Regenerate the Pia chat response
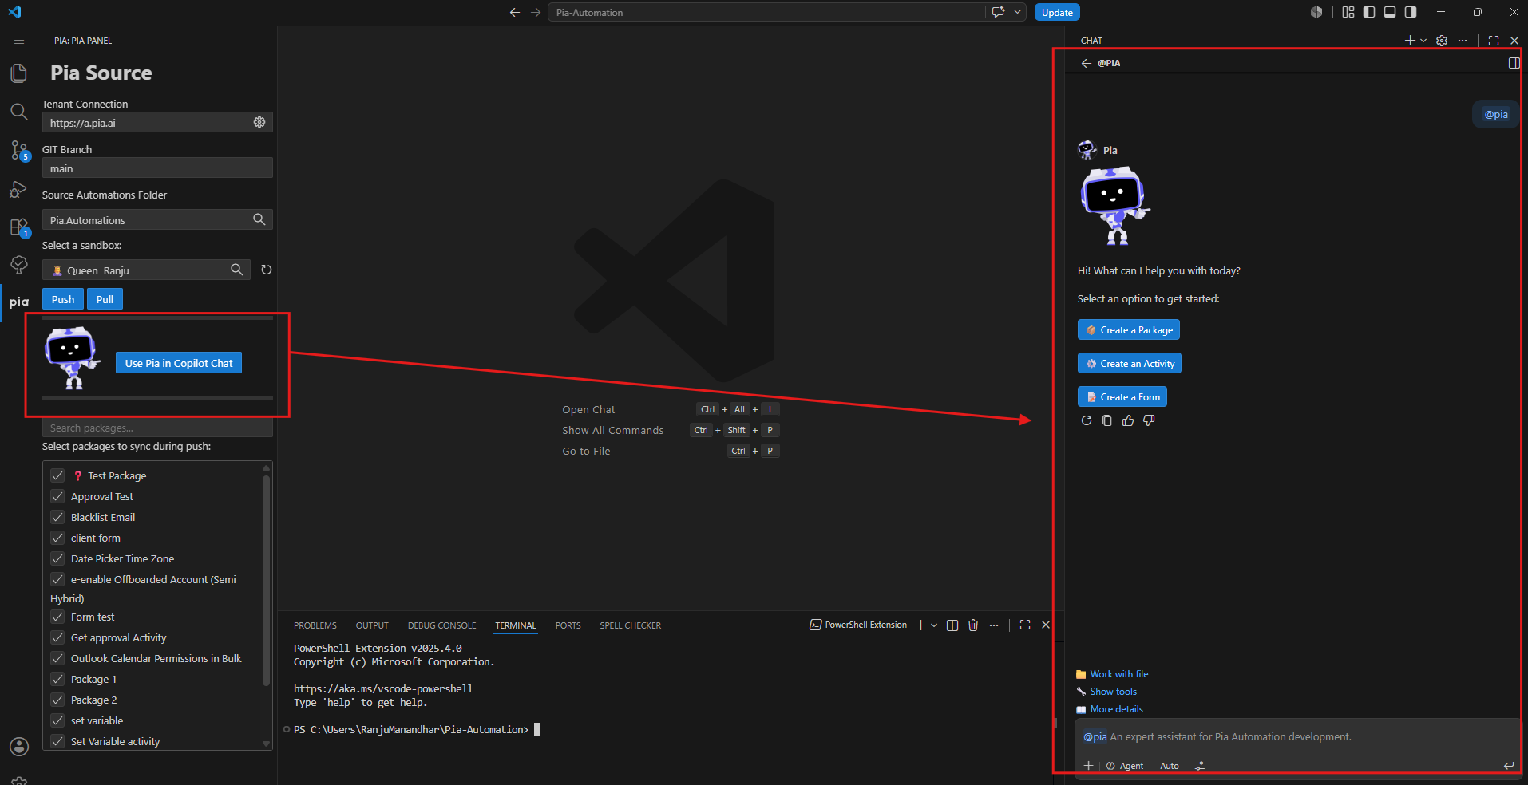 (x=1087, y=420)
